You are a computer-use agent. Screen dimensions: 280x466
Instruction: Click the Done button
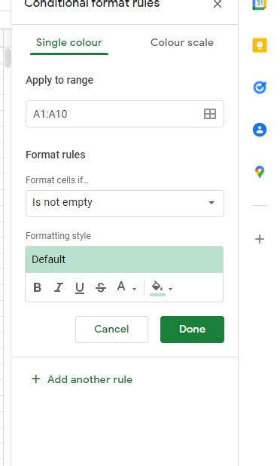[x=192, y=330]
